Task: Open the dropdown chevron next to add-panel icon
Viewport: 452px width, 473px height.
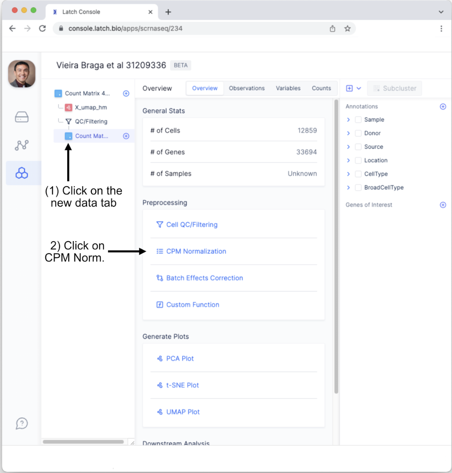Action: (x=359, y=88)
